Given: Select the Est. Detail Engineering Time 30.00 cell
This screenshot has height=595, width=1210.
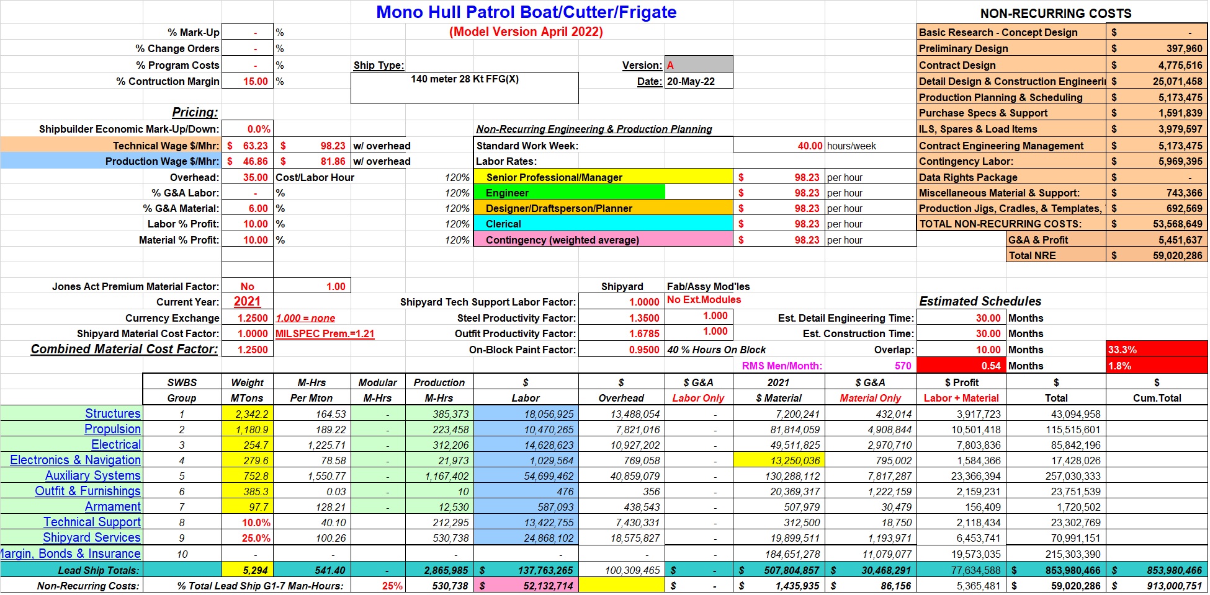Looking at the screenshot, I should click(x=961, y=318).
